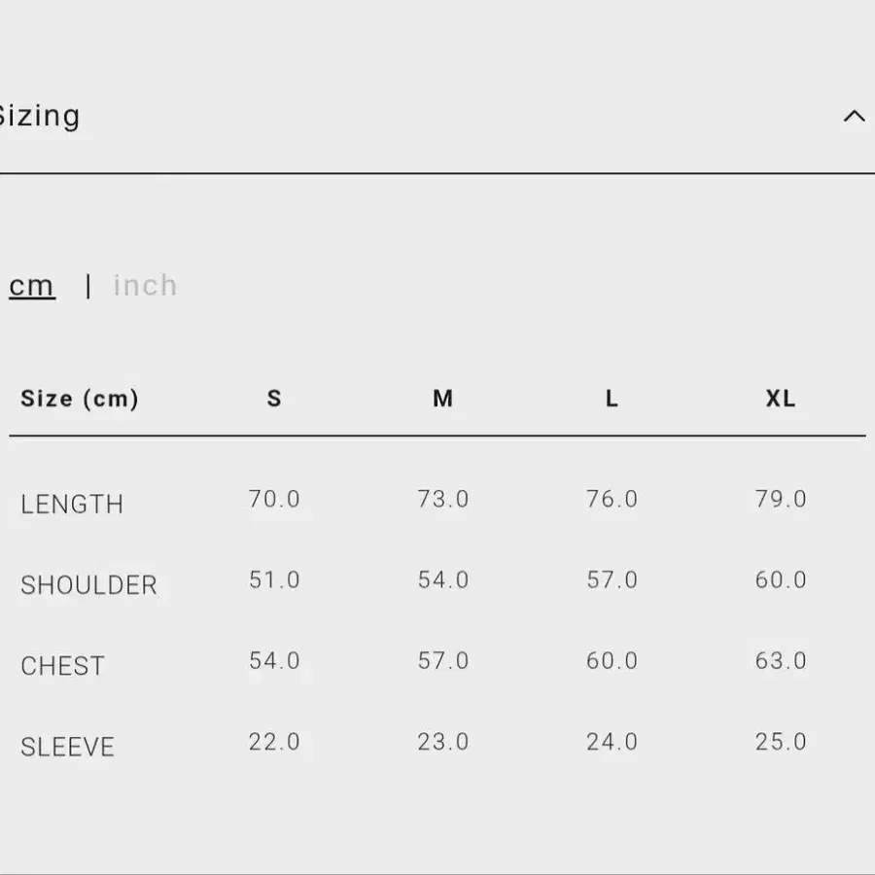Select the LENGTH row label
Image resolution: width=875 pixels, height=875 pixels.
click(72, 505)
